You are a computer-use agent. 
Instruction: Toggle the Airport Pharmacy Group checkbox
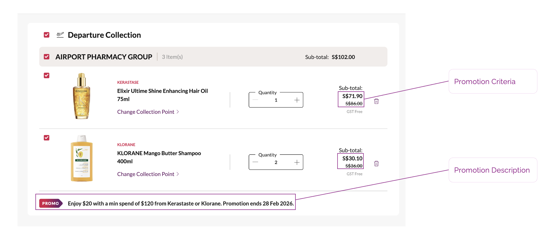coord(47,57)
